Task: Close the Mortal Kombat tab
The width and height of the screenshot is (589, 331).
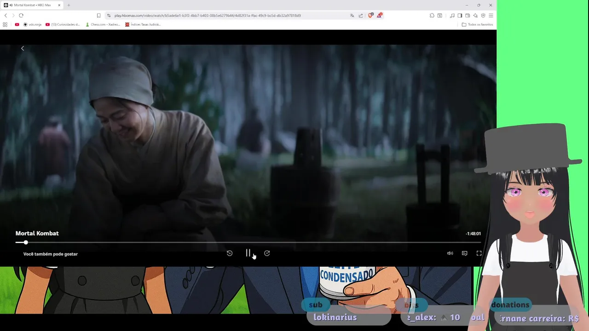Action: (59, 5)
